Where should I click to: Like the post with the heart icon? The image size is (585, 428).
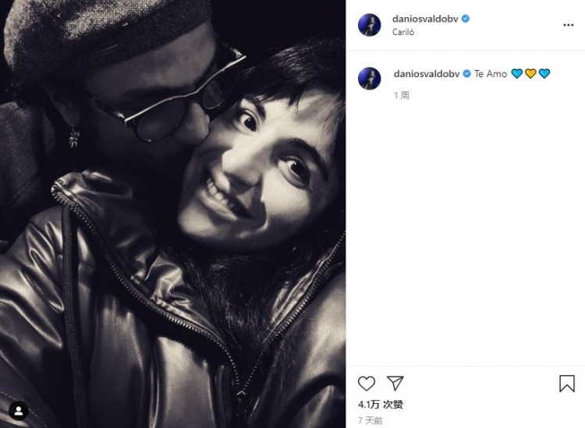tap(367, 384)
